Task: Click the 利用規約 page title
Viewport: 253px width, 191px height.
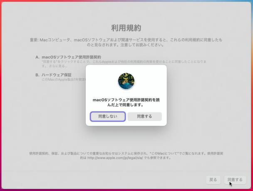Action: pyautogui.click(x=126, y=28)
